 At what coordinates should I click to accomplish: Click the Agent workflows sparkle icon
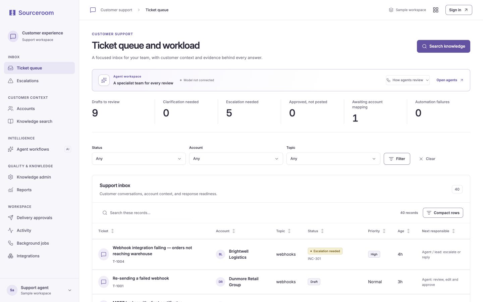click(11, 149)
